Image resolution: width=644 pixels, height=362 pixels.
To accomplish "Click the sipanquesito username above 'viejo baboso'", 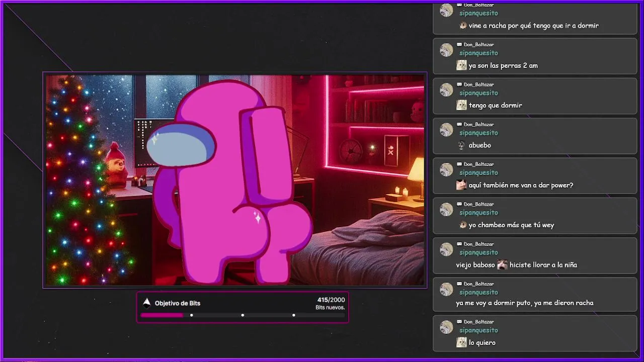I will pyautogui.click(x=478, y=252).
